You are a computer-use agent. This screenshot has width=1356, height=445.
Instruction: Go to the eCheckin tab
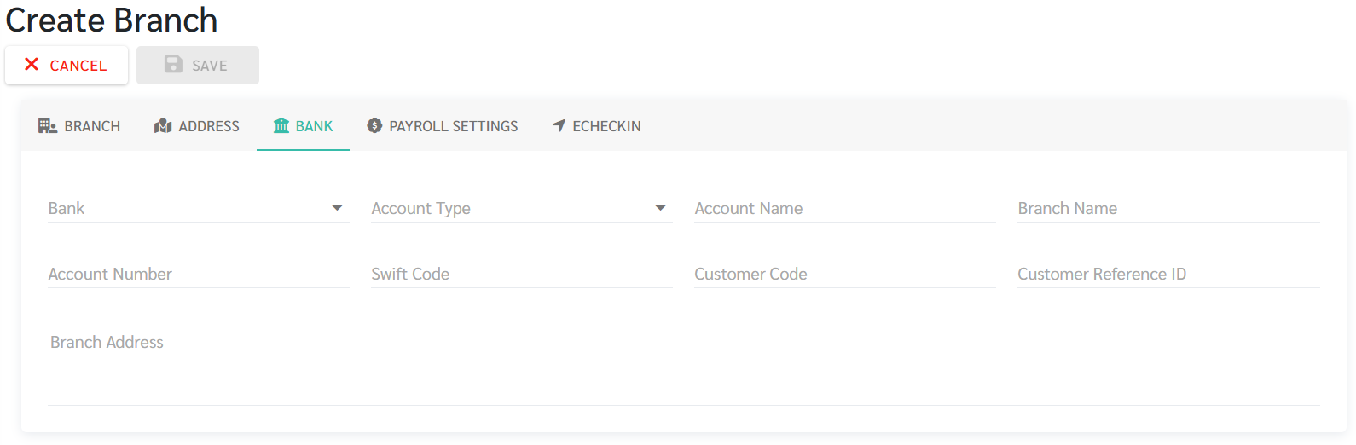(x=597, y=126)
